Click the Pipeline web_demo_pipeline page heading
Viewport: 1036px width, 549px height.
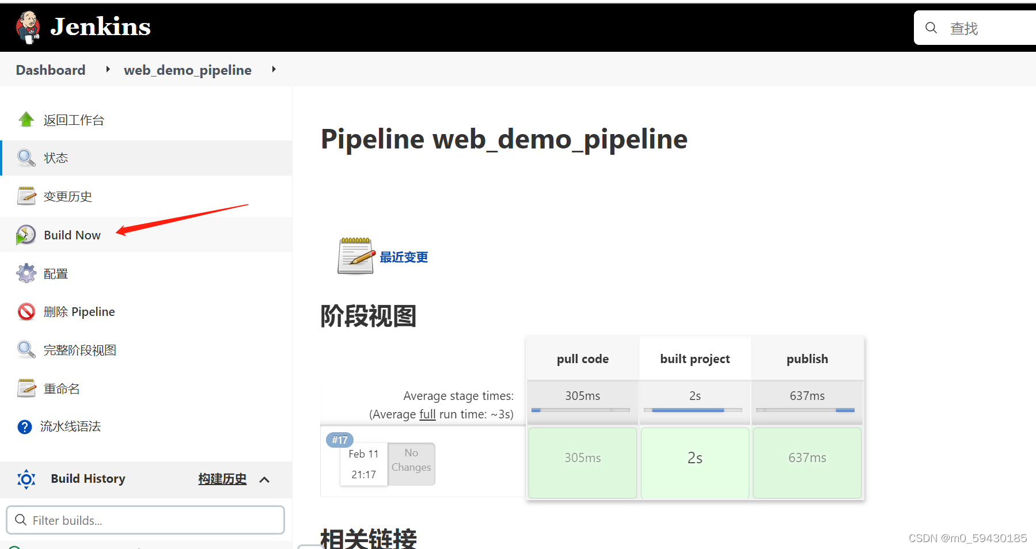point(504,139)
